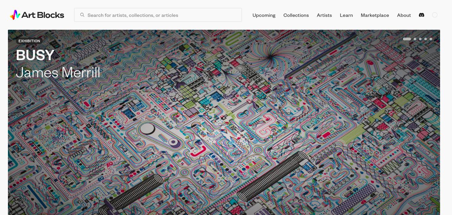Select the fifth carousel slide dot
Viewport: 452px width, 215px height.
tap(431, 39)
